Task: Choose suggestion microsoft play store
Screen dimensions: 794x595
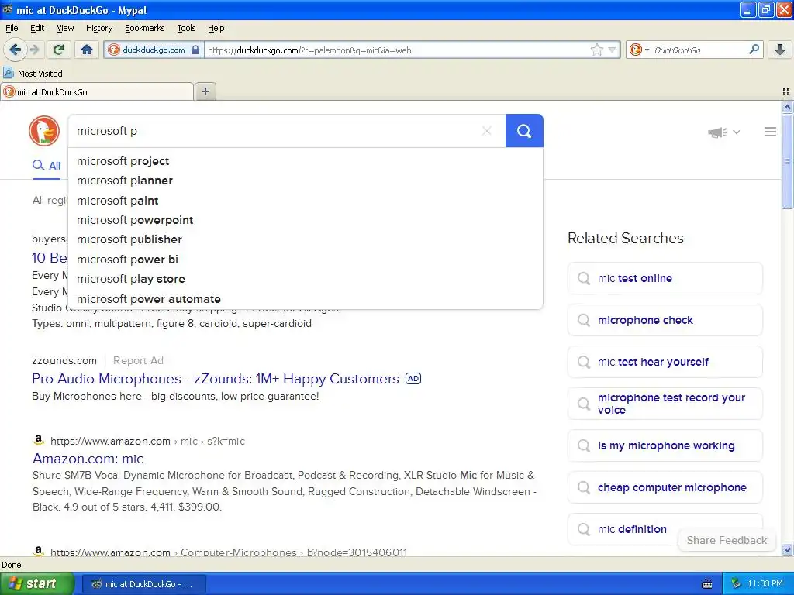Action: [306, 279]
